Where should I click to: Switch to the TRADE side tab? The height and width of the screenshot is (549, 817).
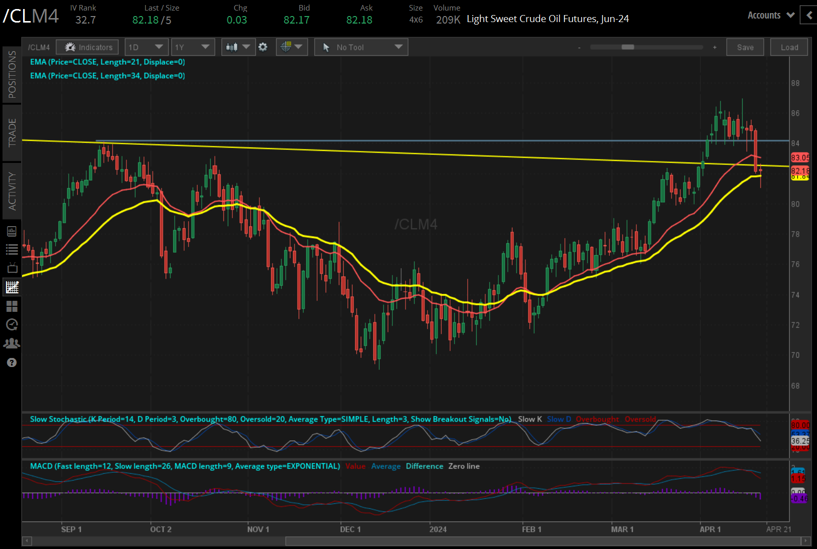coord(12,133)
